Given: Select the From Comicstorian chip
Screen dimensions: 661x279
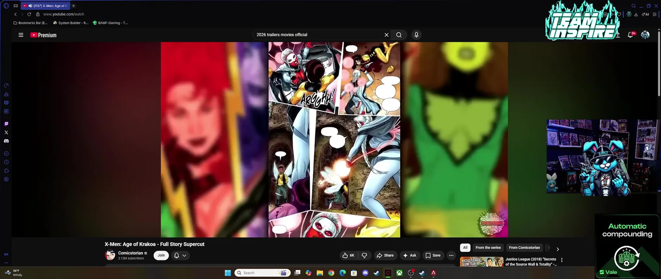Looking at the screenshot, I should pyautogui.click(x=524, y=248).
